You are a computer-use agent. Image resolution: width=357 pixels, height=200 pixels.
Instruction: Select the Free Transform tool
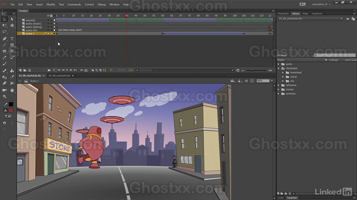click(4, 25)
